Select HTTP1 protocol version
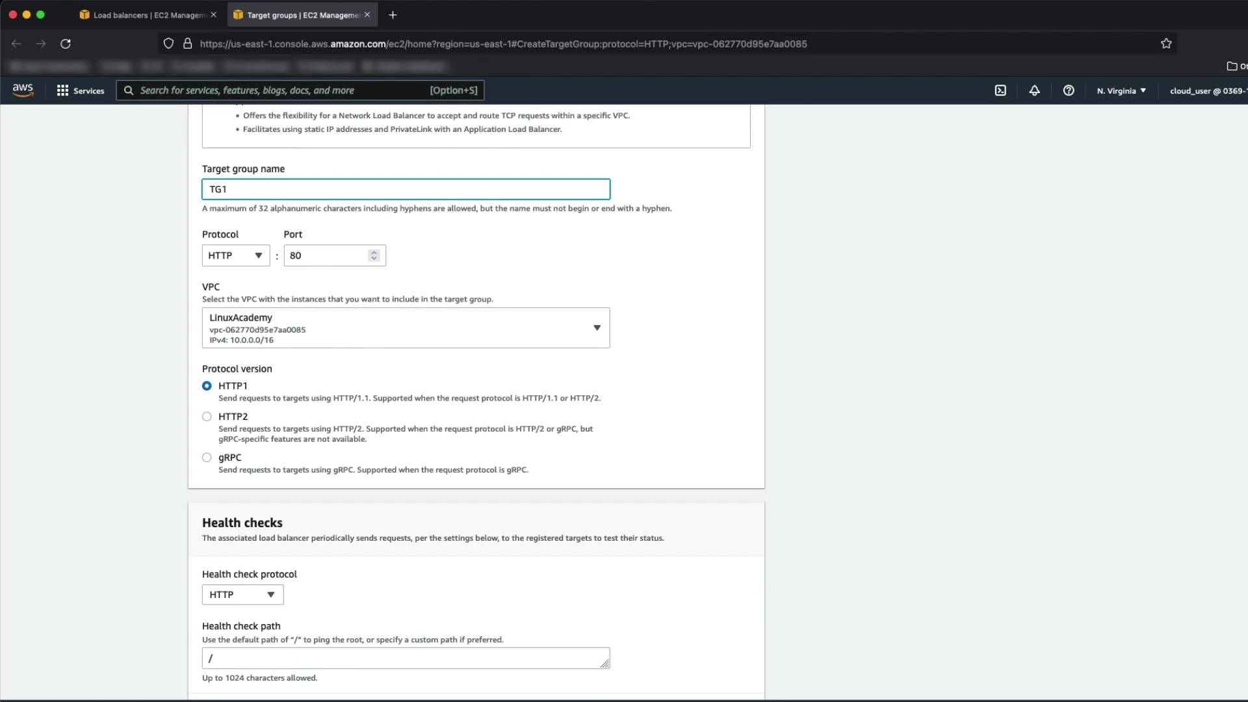1248x702 pixels. (207, 386)
